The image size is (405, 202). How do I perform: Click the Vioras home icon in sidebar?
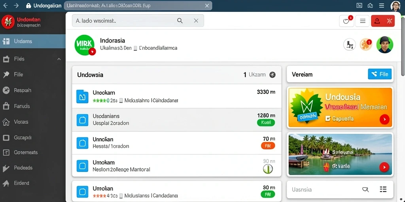(x=6, y=122)
